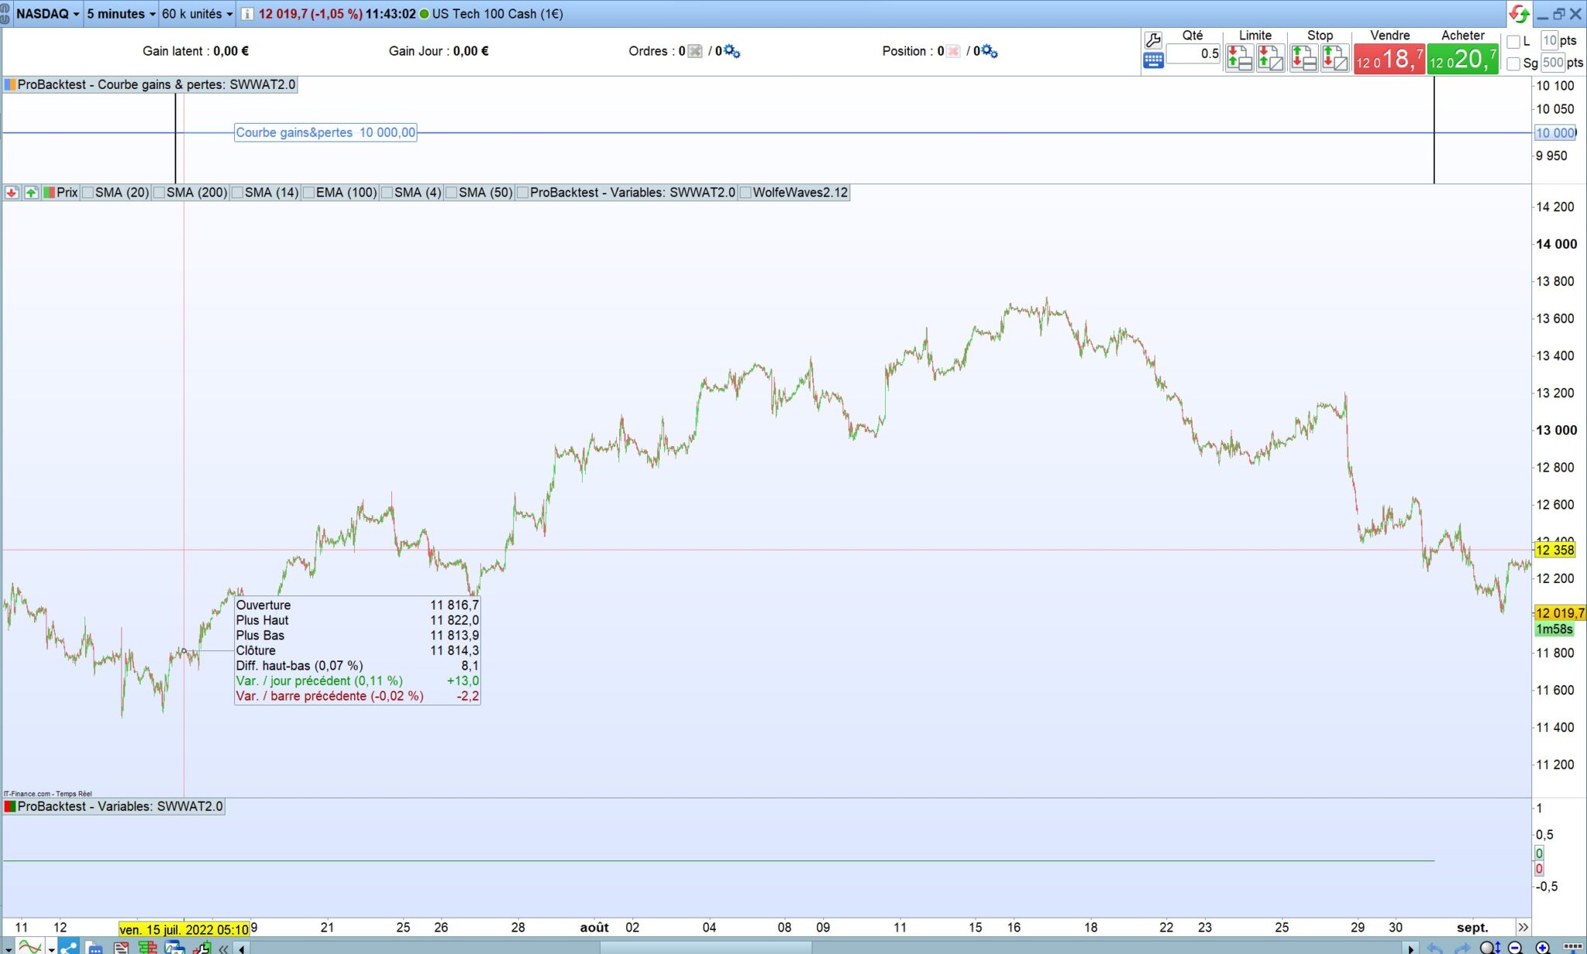This screenshot has width=1587, height=954.
Task: Click the second Stop order icon
Action: (1334, 58)
